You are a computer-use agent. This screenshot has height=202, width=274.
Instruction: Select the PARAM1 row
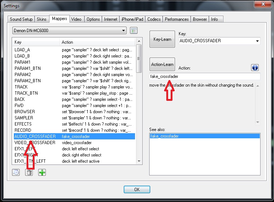pyautogui.click(x=74, y=62)
